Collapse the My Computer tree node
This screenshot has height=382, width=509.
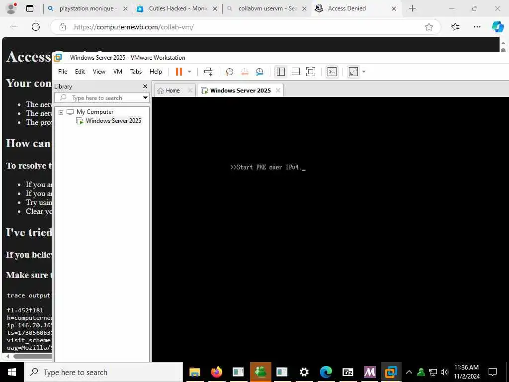[x=61, y=112]
